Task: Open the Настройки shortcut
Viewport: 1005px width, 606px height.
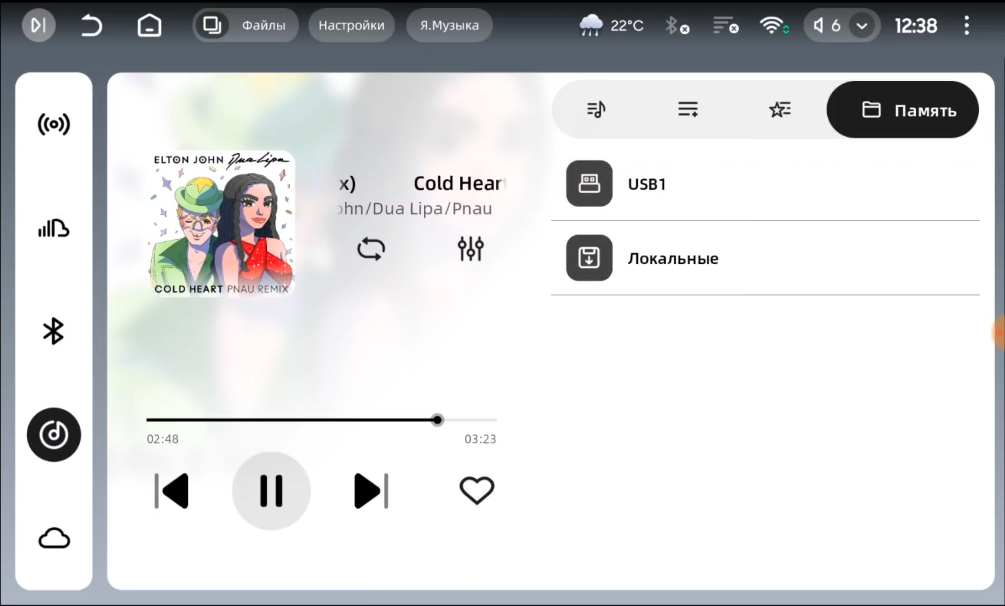Action: pyautogui.click(x=351, y=25)
